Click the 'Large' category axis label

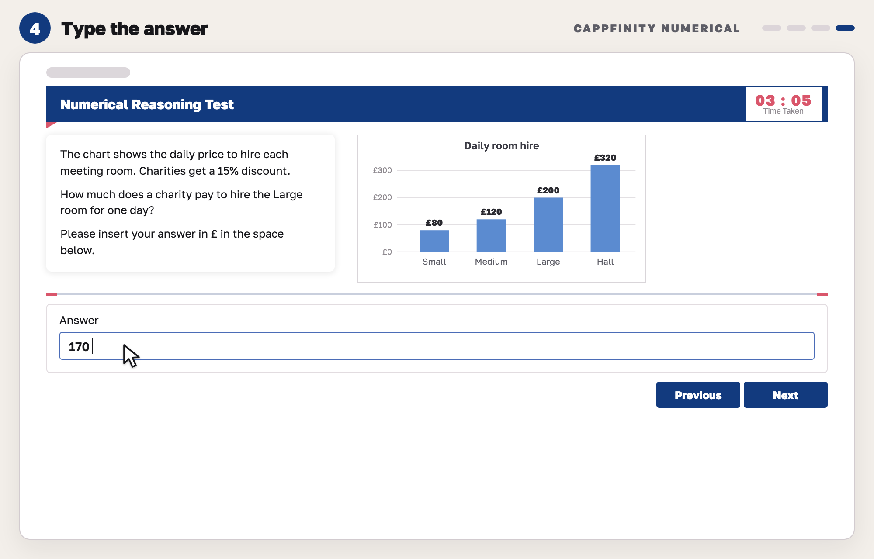pyautogui.click(x=548, y=262)
